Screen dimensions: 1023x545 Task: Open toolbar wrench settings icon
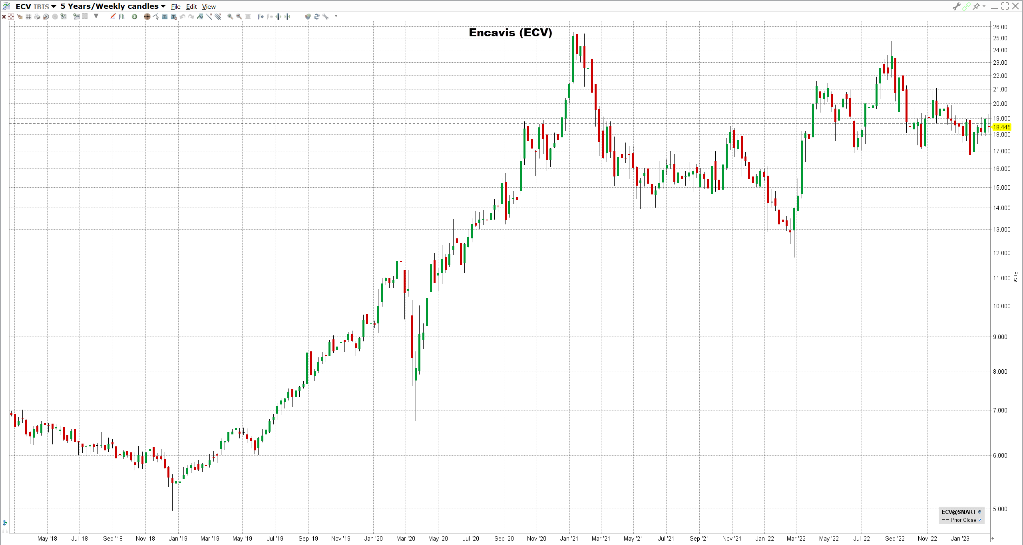coord(325,16)
